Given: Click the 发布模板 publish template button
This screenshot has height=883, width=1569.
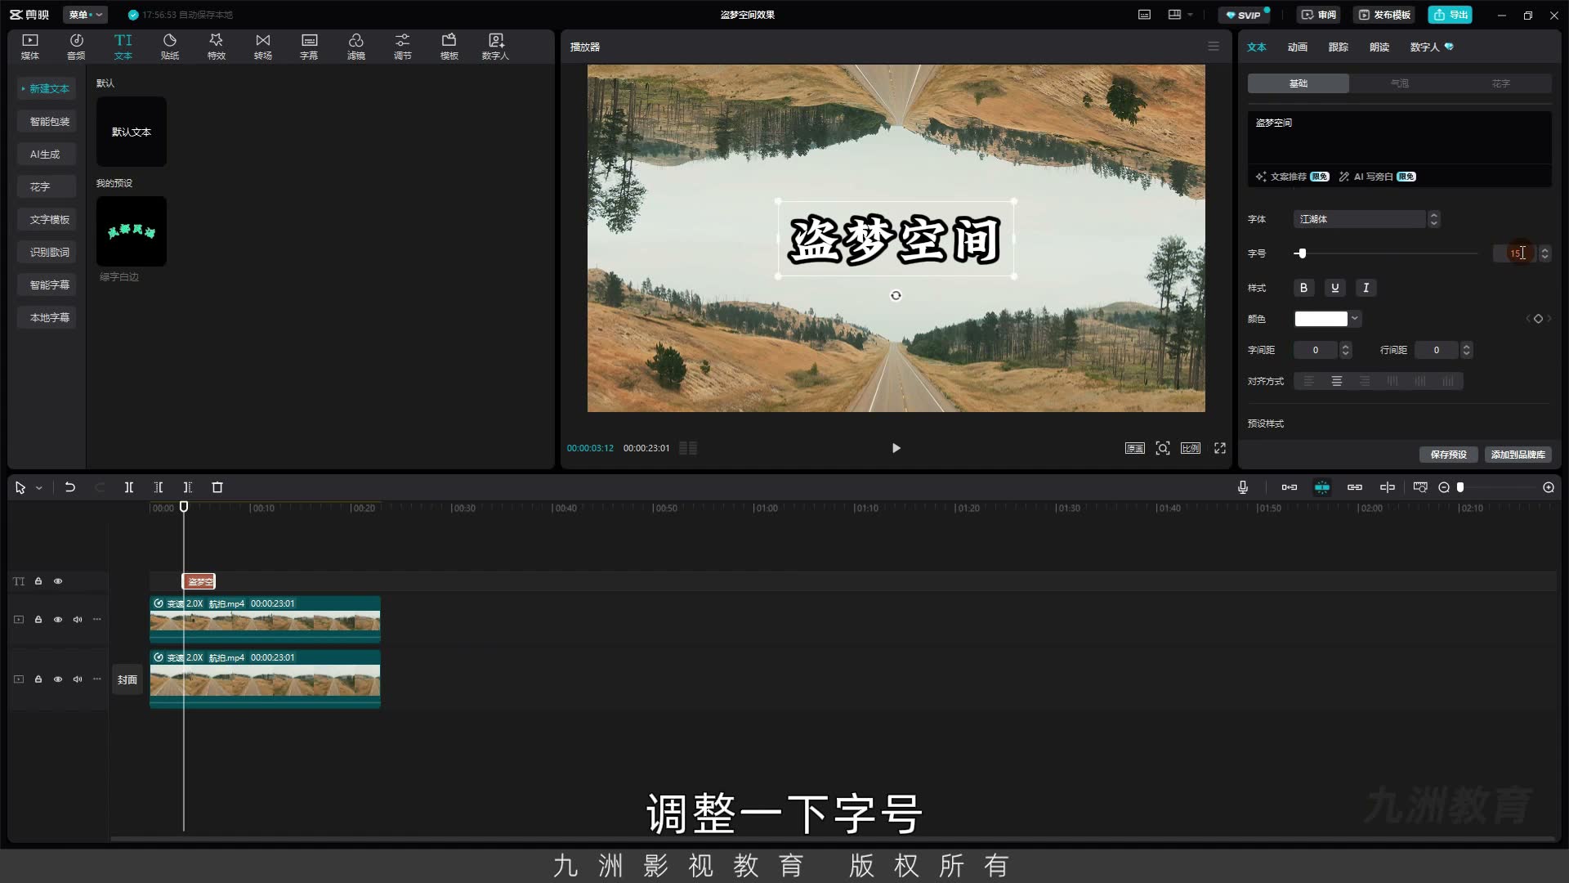Looking at the screenshot, I should (1384, 15).
